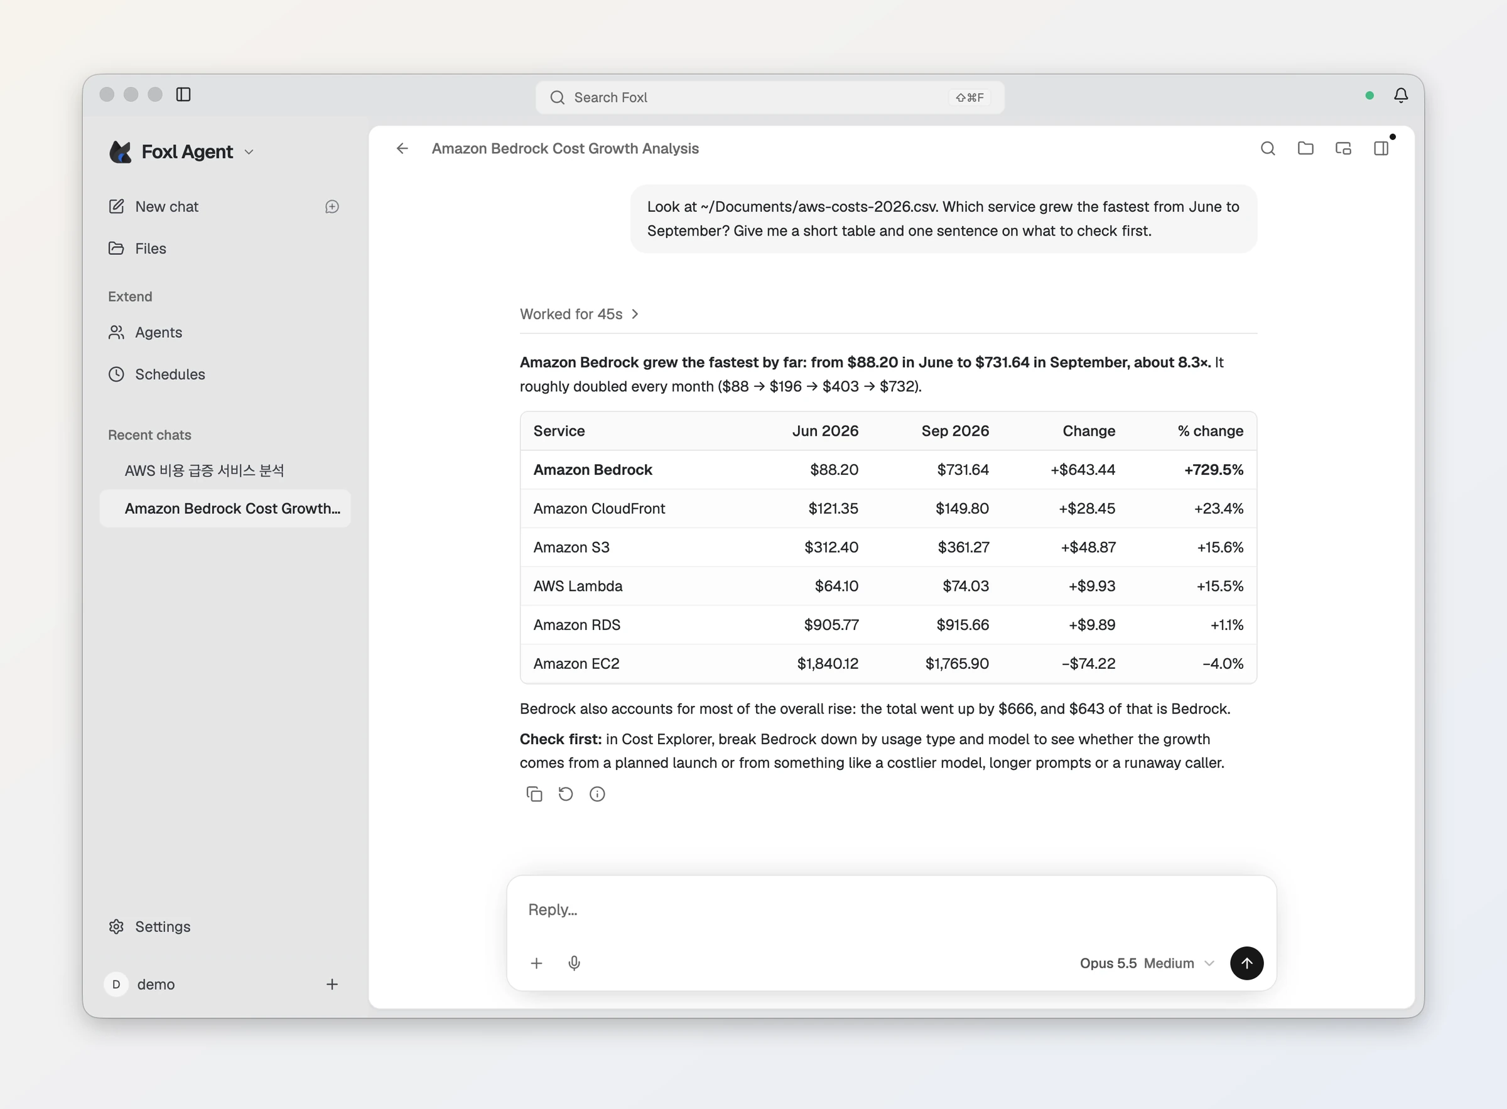Click the new chat bubble-plus icon
Image resolution: width=1507 pixels, height=1109 pixels.
pos(332,207)
